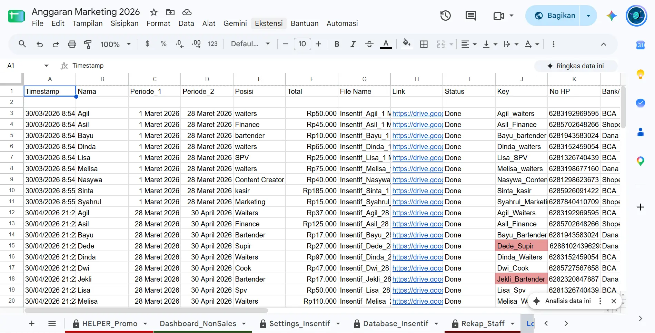Viewport: 655px width, 333px height.
Task: Click the redo arrow in toolbar
Action: pyautogui.click(x=56, y=44)
